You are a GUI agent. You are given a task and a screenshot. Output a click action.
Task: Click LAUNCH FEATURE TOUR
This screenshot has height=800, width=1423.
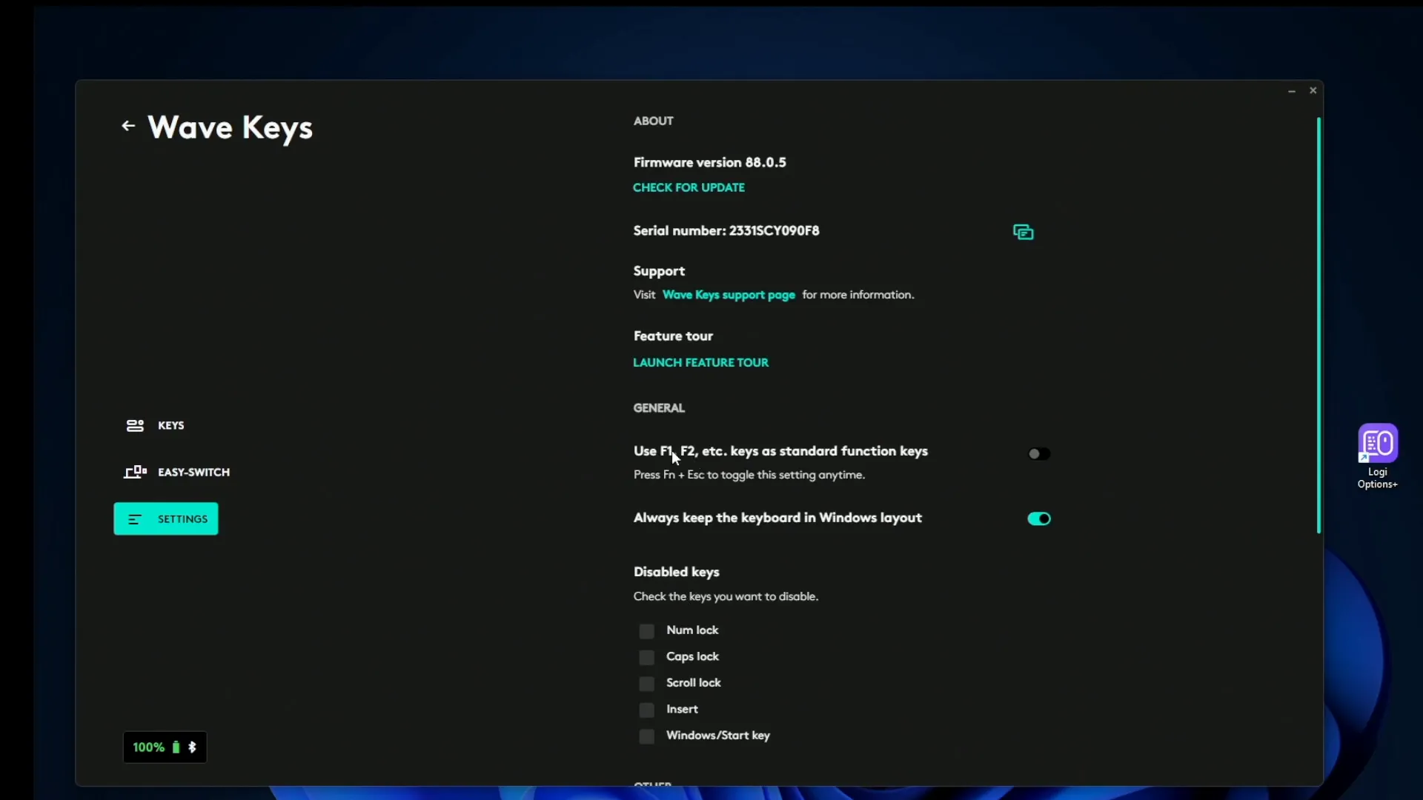(x=700, y=362)
